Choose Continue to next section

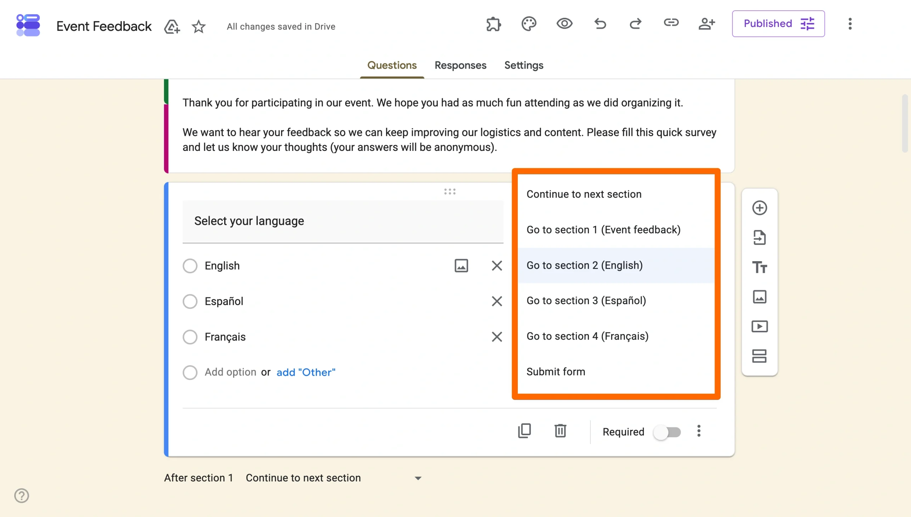[616, 194]
